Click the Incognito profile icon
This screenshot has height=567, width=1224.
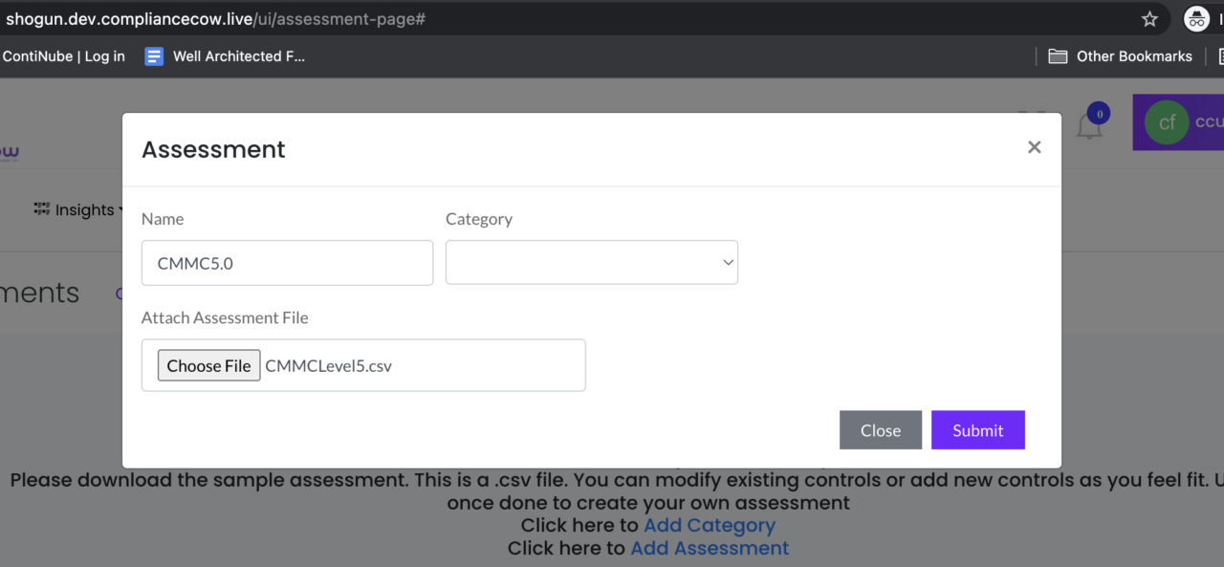tap(1196, 19)
